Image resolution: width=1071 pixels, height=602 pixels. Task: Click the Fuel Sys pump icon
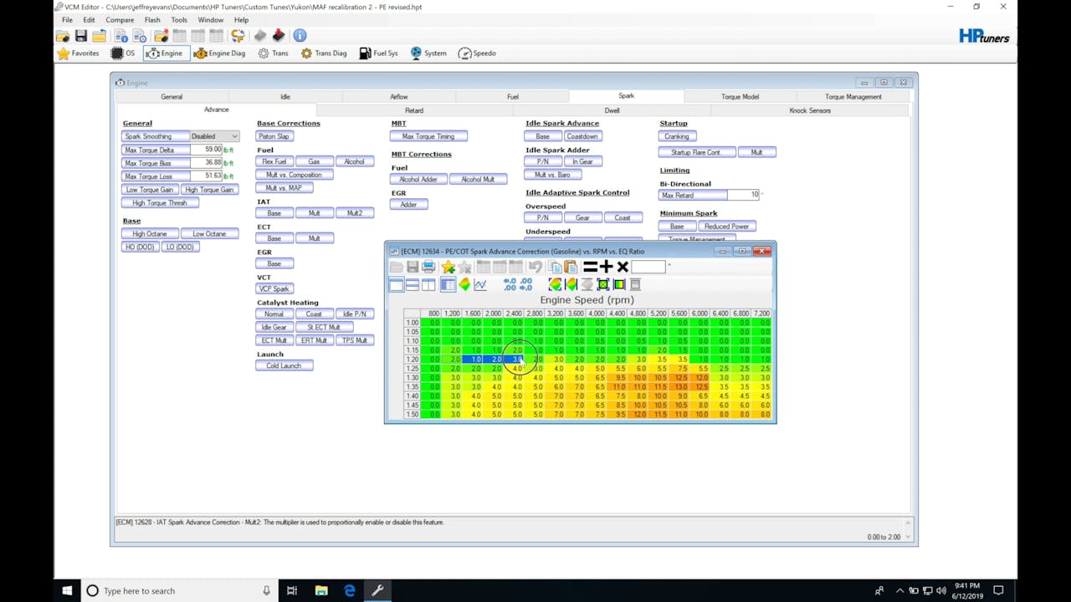click(x=366, y=54)
